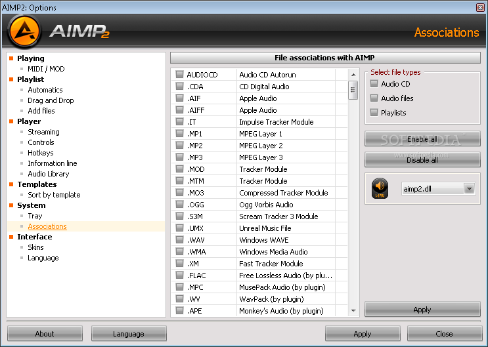Select the .MTM Tracker Module row
488x347 pixels.
pos(259,181)
